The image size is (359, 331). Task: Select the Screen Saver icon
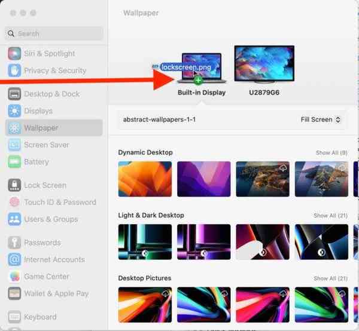(14, 145)
